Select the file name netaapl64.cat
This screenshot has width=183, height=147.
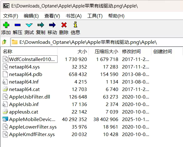pos(24,89)
